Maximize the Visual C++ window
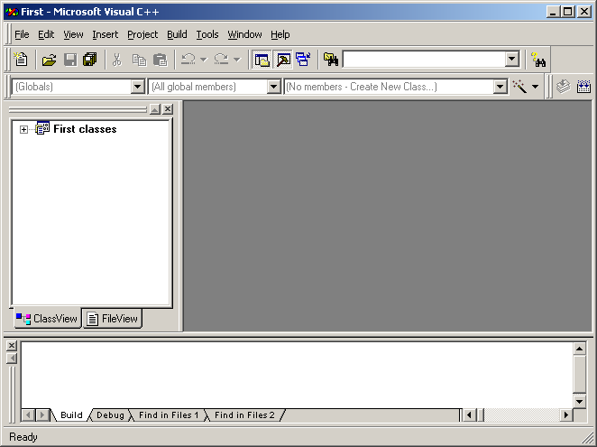This screenshot has height=447, width=597. coord(567,12)
